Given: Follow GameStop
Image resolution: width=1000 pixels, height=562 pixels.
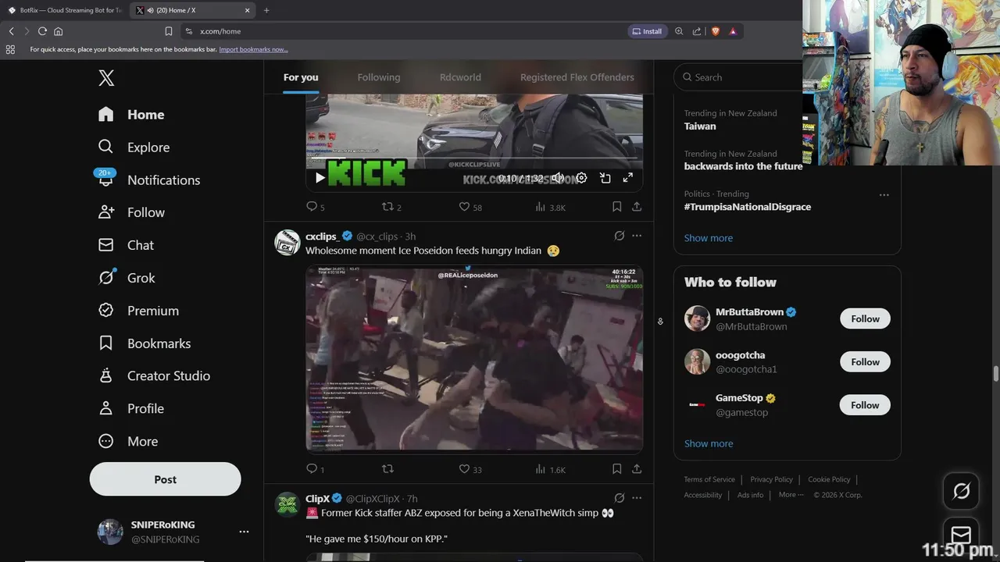Looking at the screenshot, I should click(865, 405).
